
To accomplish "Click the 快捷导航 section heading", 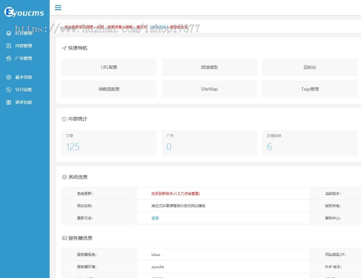I will [78, 48].
